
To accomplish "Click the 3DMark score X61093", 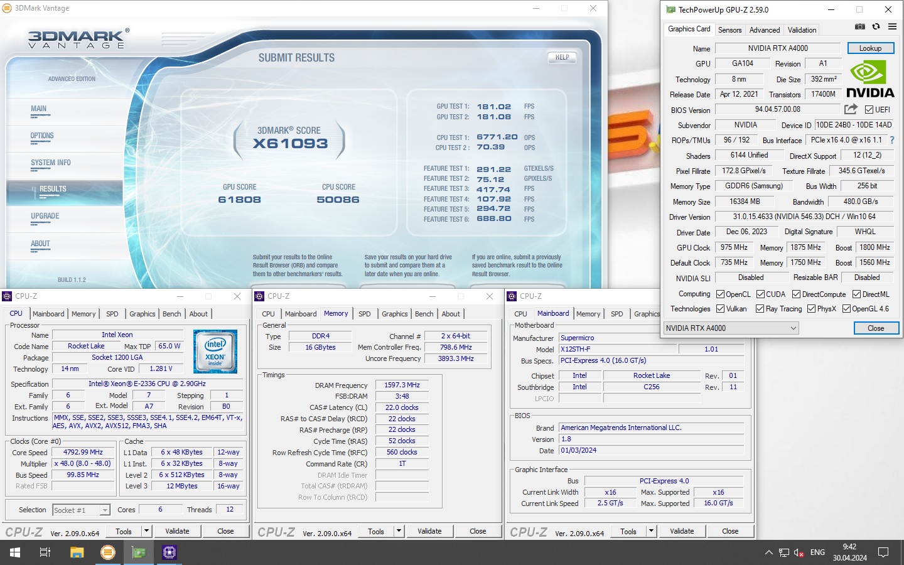I will 290,143.
